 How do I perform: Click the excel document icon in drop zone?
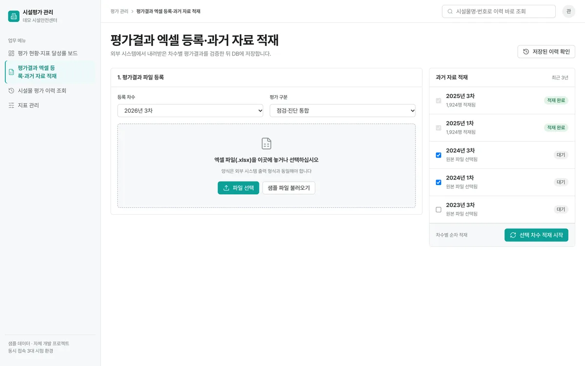pyautogui.click(x=266, y=143)
